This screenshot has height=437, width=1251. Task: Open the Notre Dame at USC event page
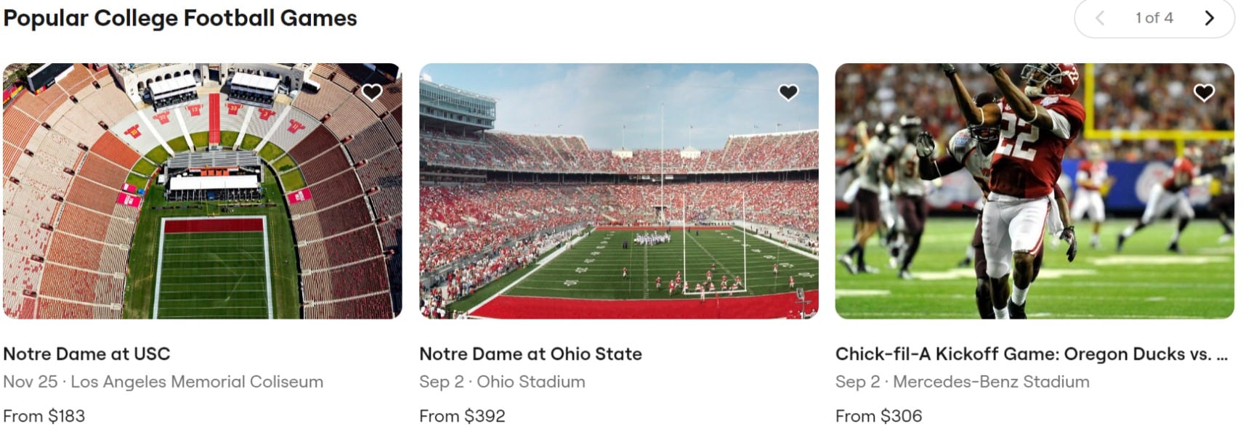(x=87, y=355)
